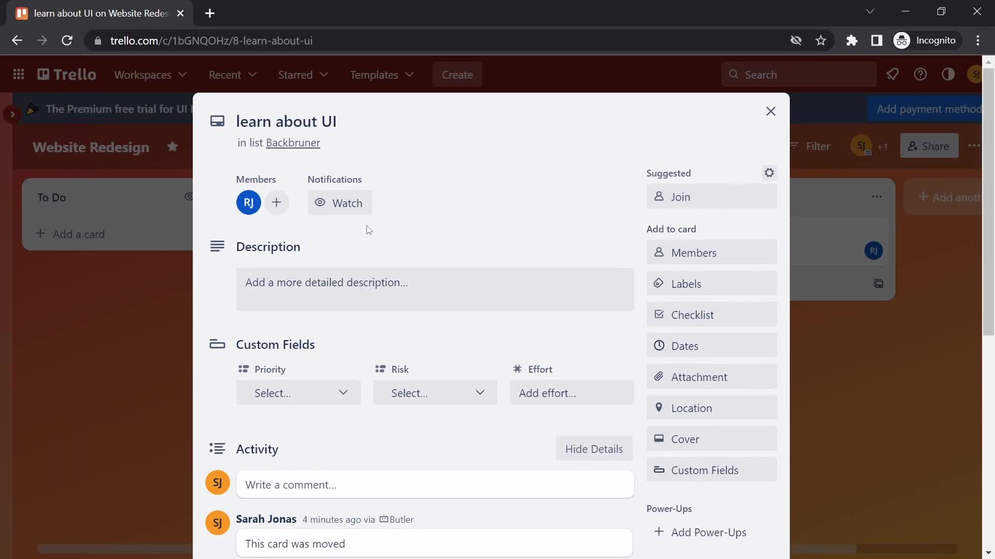The width and height of the screenshot is (995, 559).
Task: Click the Custom Fields icon in Add to card
Action: [658, 469]
